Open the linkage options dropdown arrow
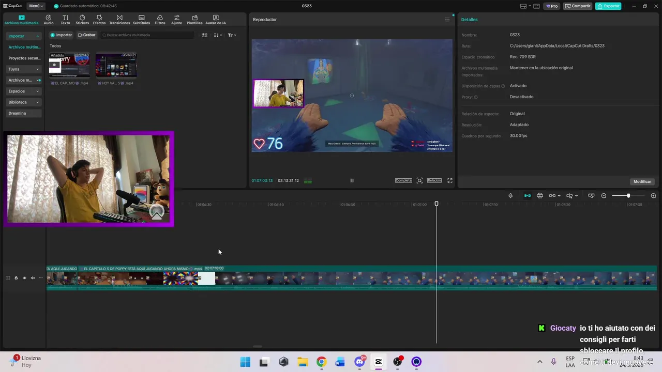This screenshot has height=372, width=662. (559, 196)
